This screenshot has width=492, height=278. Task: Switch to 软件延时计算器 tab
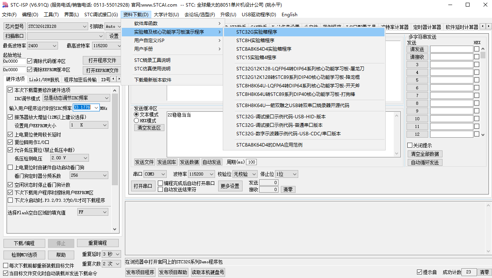click(461, 27)
